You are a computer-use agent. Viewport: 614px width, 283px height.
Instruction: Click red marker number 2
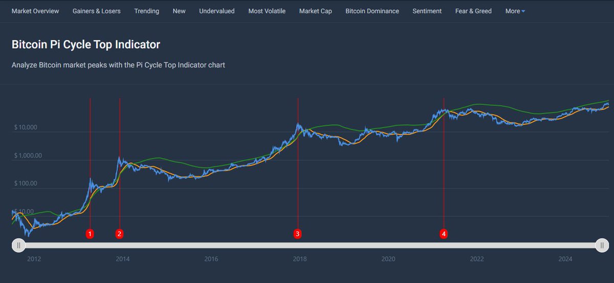point(119,234)
